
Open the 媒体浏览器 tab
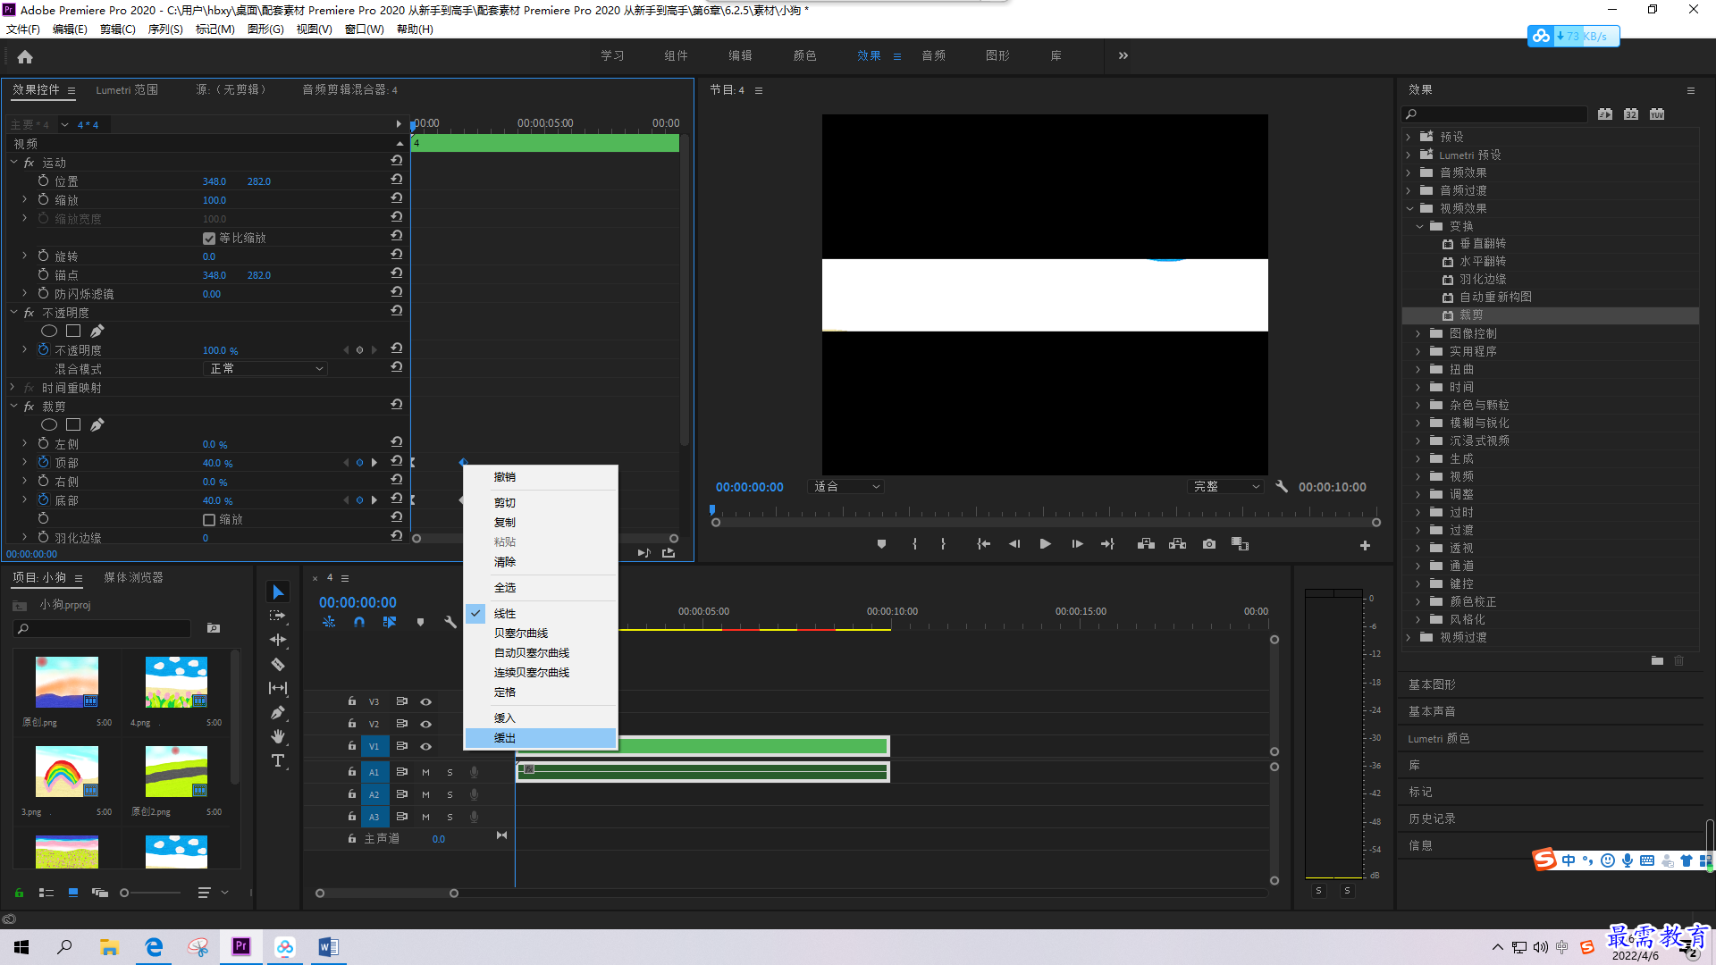tap(133, 577)
